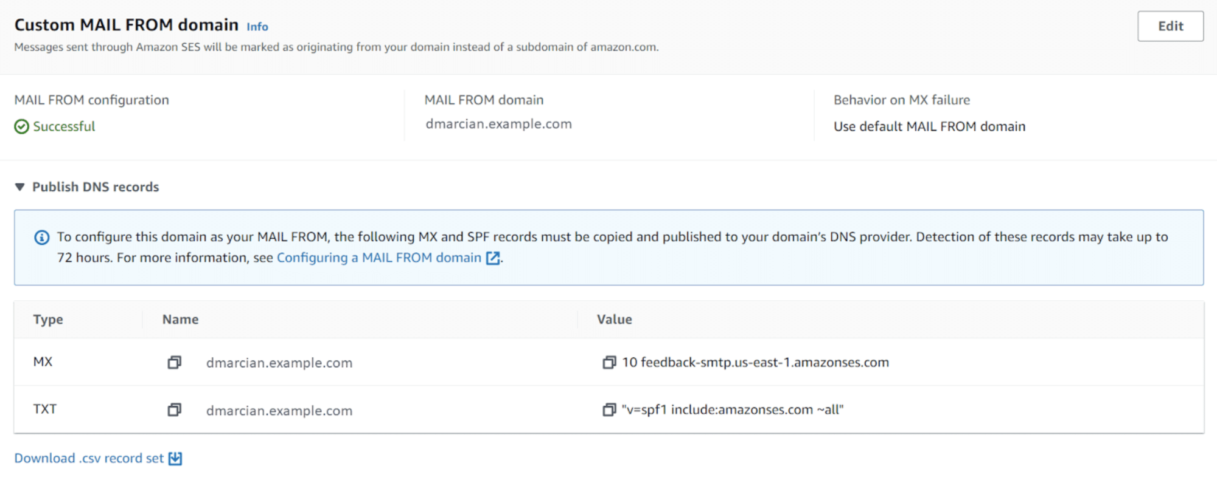Collapse the Publish DNS records section
The width and height of the screenshot is (1217, 483).
click(x=20, y=187)
